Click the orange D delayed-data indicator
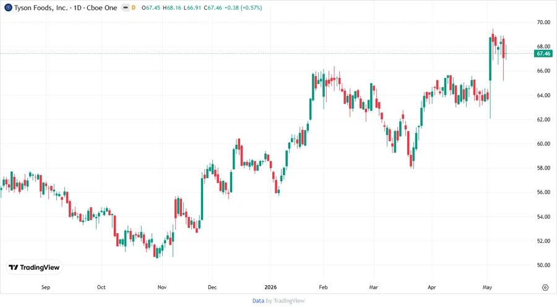557x308 pixels. 134,7
